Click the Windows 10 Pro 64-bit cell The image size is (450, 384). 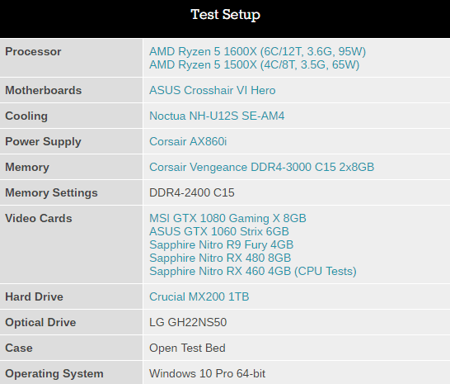pyautogui.click(x=297, y=372)
